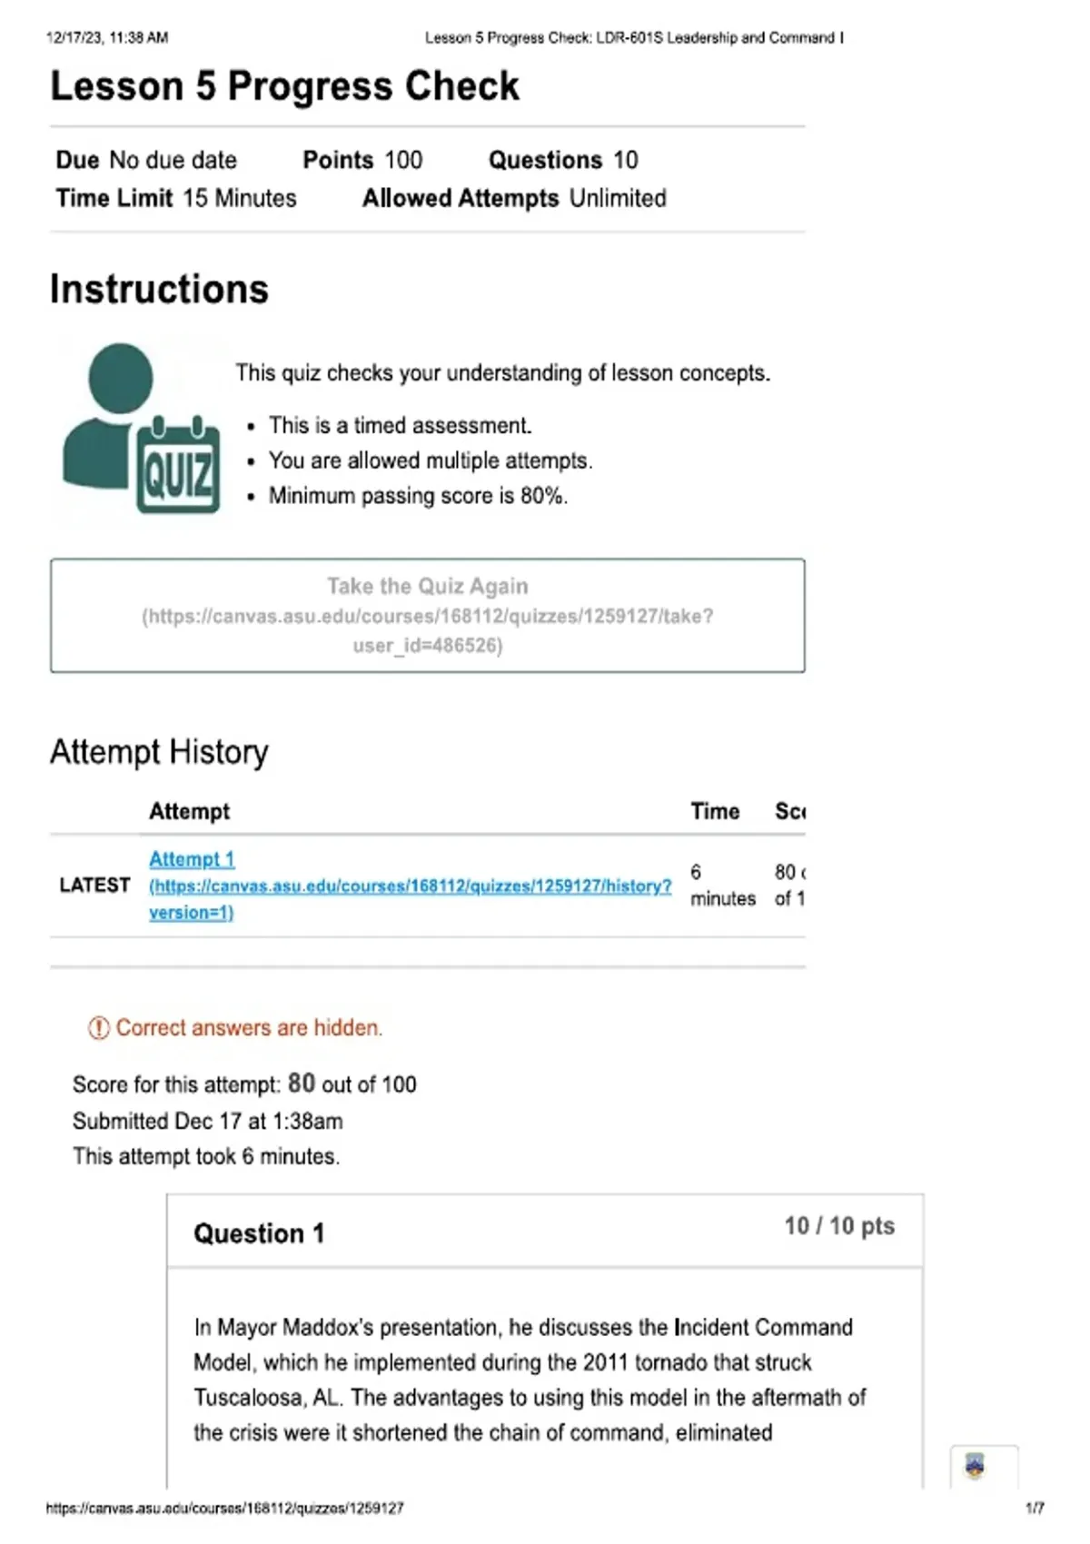The width and height of the screenshot is (1090, 1544).
Task: Click the Time Limit 15 Minutes text
Action: (176, 198)
